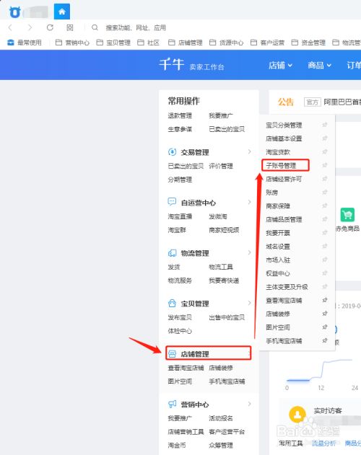Expand the 物流管理 chevron
The image size is (361, 455).
point(249,252)
